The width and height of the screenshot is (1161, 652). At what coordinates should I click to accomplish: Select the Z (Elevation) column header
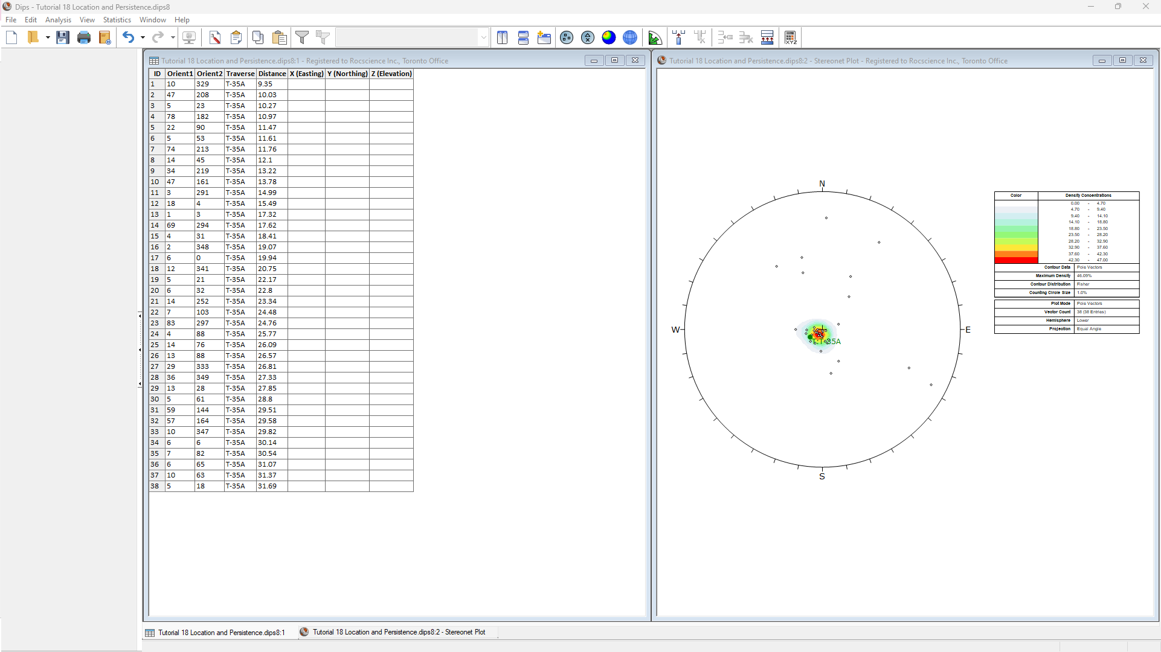pyautogui.click(x=391, y=74)
